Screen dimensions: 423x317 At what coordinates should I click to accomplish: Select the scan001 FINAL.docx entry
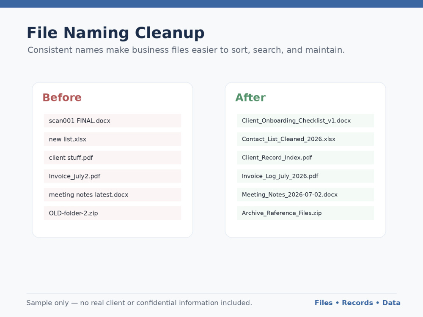click(x=112, y=120)
